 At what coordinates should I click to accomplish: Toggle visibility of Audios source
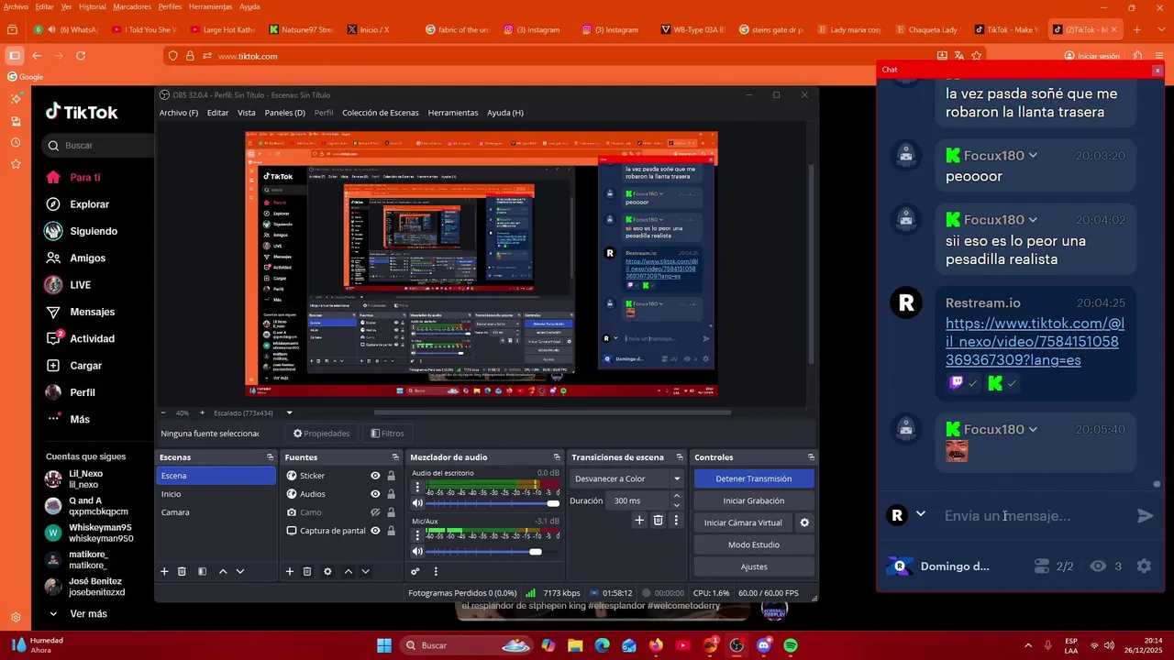click(x=375, y=494)
